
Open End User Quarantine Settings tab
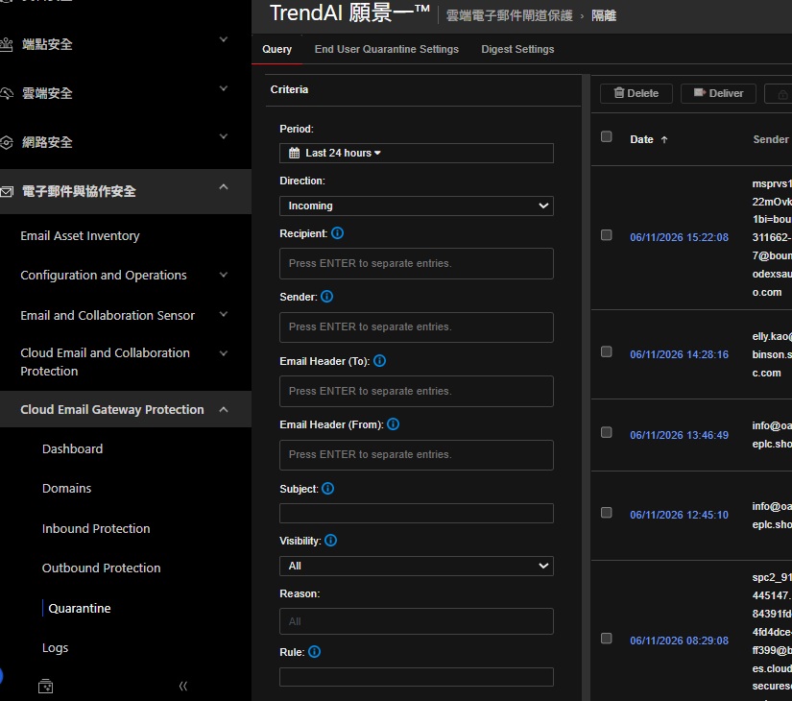[x=387, y=50]
